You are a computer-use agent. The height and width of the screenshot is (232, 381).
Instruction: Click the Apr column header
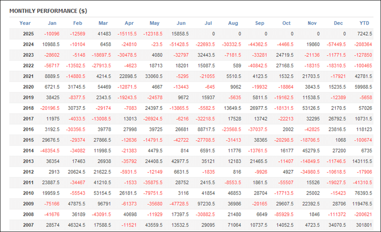(x=129, y=23)
